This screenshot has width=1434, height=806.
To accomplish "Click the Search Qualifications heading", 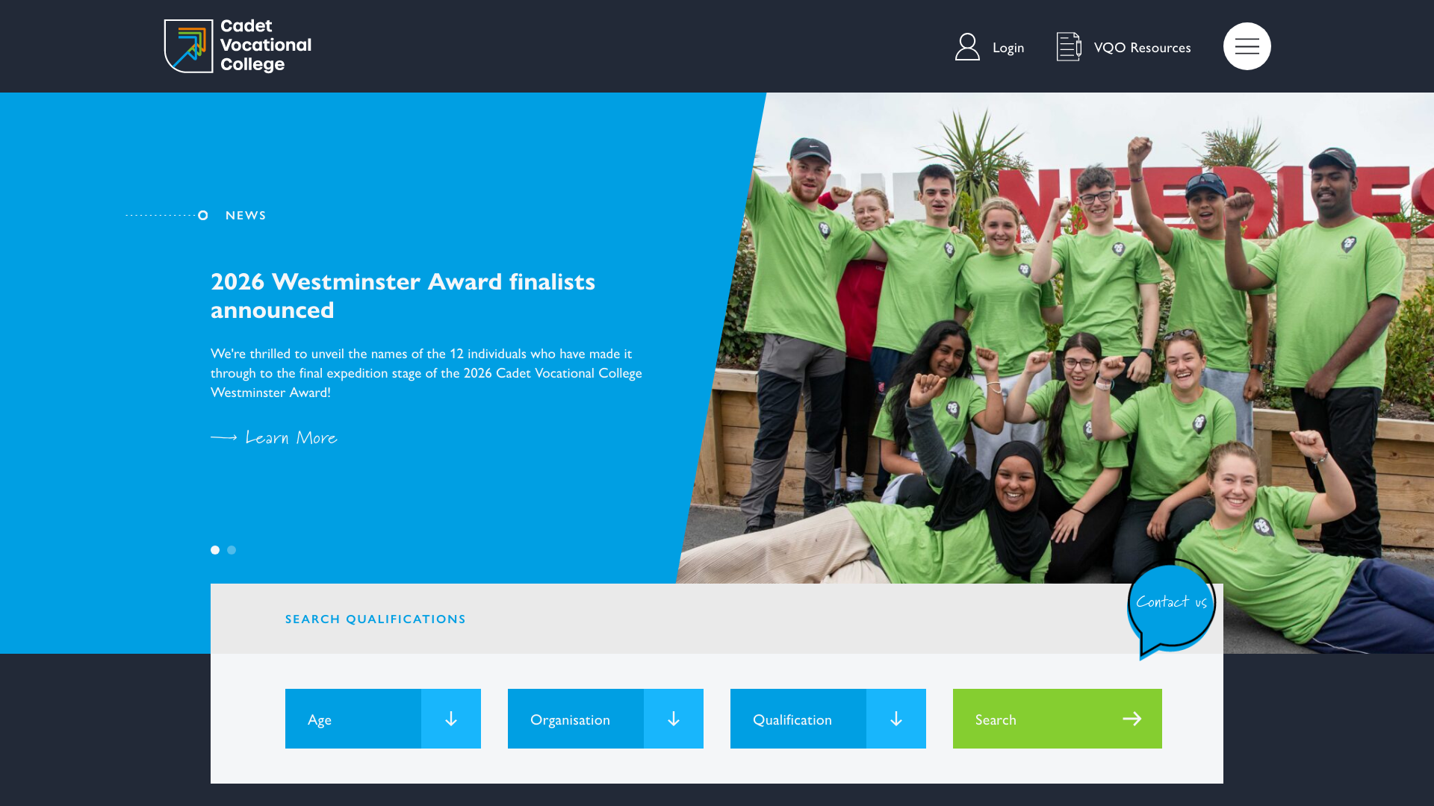I will point(376,619).
